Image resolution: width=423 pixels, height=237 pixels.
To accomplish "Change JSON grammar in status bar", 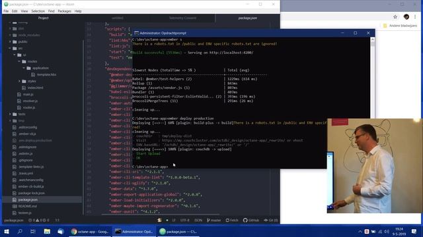I will point(198,221).
